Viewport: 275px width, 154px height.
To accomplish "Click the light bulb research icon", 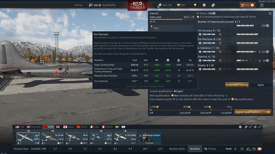I will pyautogui.click(x=195, y=5).
